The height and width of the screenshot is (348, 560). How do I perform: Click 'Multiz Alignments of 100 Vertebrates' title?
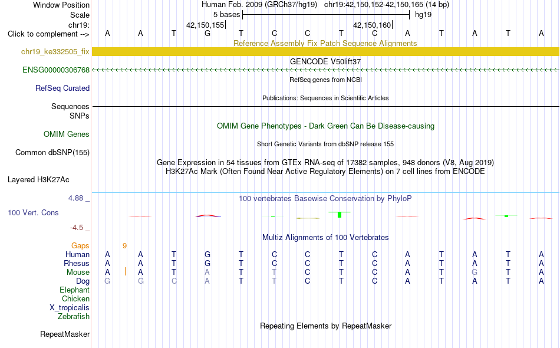pos(325,238)
